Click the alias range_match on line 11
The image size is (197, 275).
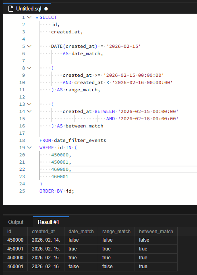coord(81,90)
